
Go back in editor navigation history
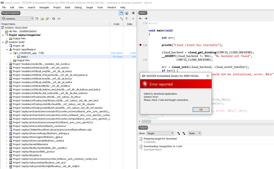(140, 18)
